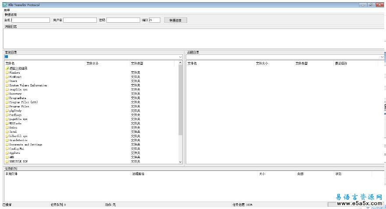Click the 快速连接 button
The image size is (386, 209).
[x=176, y=20]
